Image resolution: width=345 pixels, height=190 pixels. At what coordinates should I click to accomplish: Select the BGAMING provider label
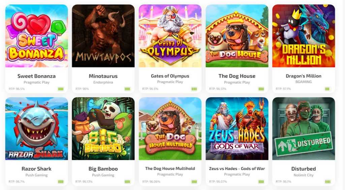(x=304, y=82)
